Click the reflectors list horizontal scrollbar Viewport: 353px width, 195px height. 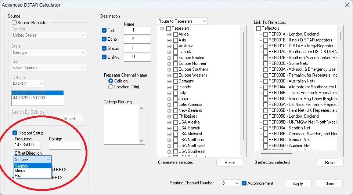(x=277, y=154)
